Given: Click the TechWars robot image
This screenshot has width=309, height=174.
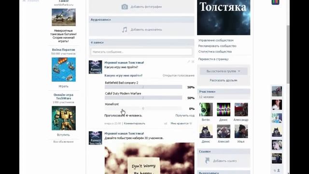Looking at the screenshot, I should pos(64,118).
